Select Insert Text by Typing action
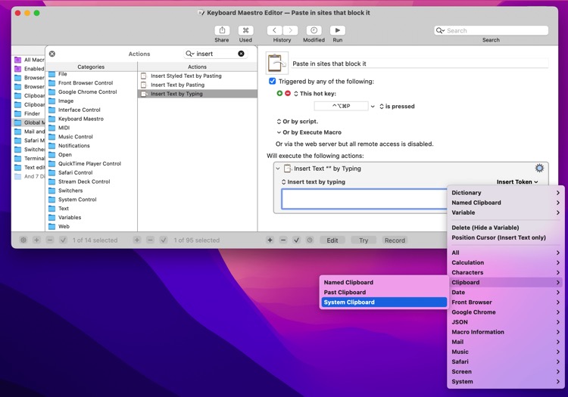The image size is (568, 397). (x=197, y=94)
